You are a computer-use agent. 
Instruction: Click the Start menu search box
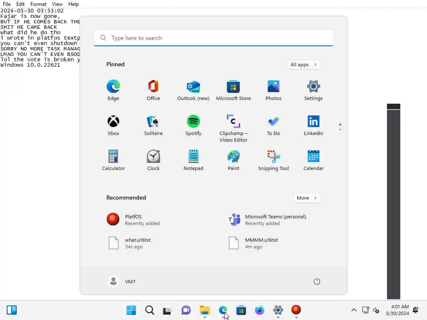[x=213, y=38]
